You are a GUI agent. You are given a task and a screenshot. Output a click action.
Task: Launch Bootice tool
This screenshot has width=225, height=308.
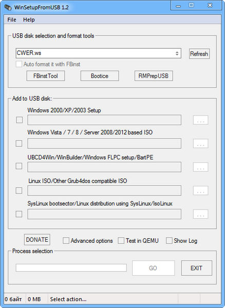pyautogui.click(x=100, y=76)
